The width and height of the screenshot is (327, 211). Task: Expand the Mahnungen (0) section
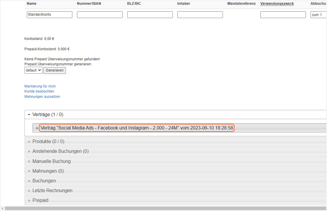click(176, 171)
